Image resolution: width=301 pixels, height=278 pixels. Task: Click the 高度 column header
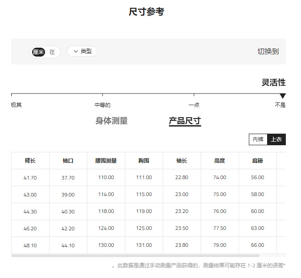click(220, 161)
